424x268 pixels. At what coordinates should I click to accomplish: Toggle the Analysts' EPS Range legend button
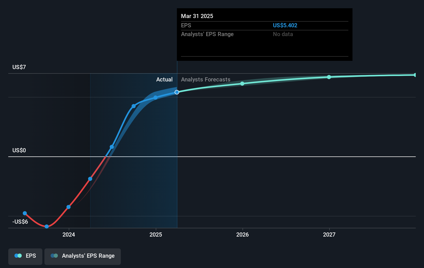pos(83,256)
